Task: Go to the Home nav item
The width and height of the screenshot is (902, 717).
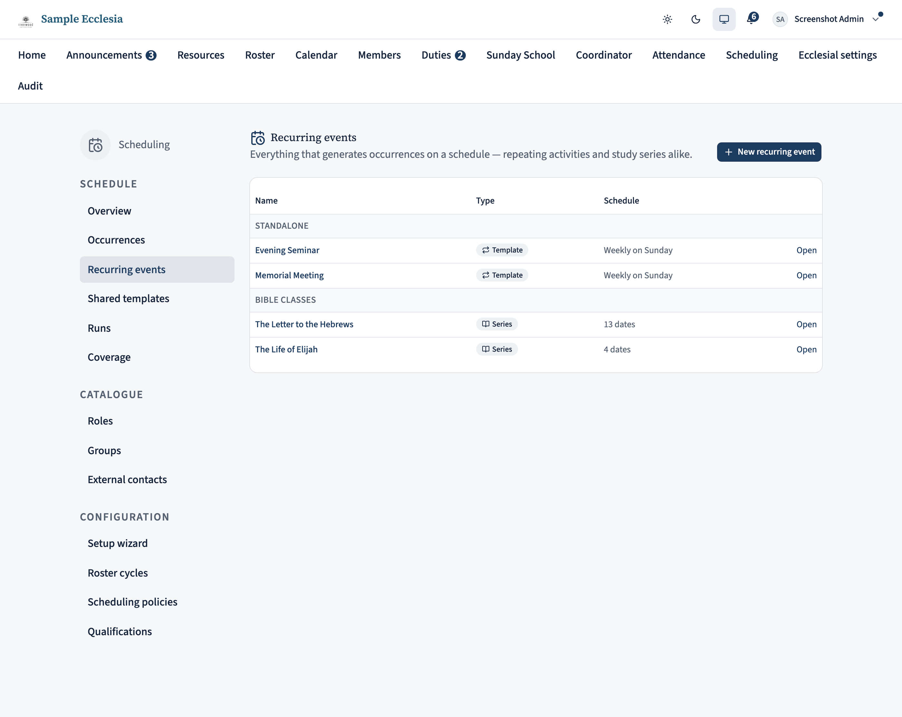Action: [32, 55]
